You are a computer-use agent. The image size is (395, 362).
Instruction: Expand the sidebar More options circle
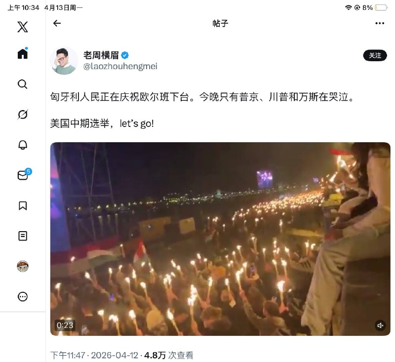point(22,296)
